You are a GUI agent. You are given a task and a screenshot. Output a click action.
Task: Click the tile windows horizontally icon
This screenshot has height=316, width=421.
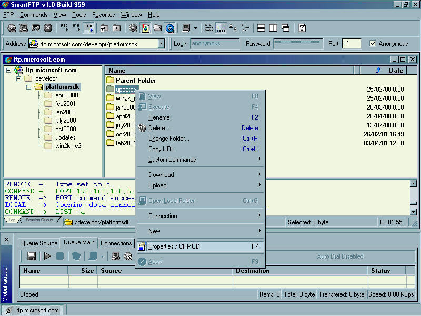[261, 28]
